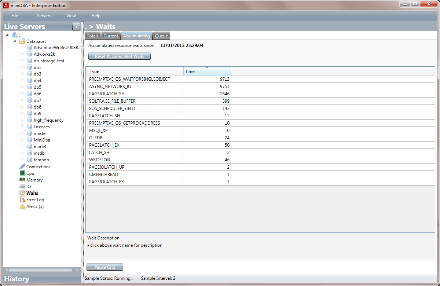Select the WRITELOG wait type
Image resolution: width=440 pixels, height=286 pixels.
click(x=99, y=160)
